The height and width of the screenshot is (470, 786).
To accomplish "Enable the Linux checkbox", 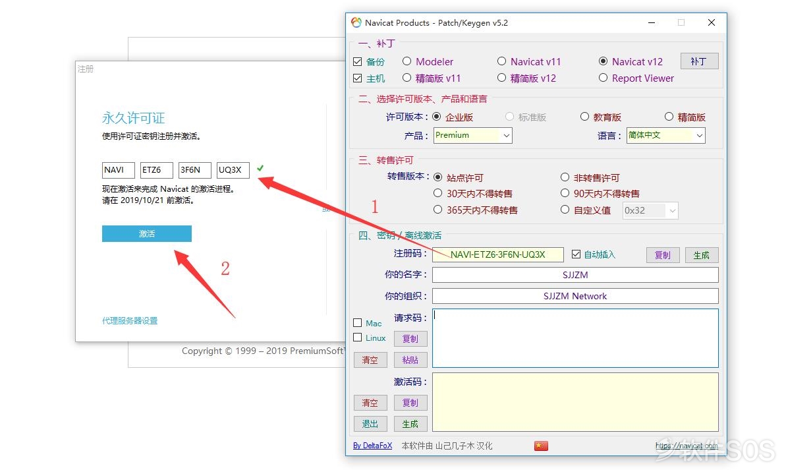I will click(357, 338).
